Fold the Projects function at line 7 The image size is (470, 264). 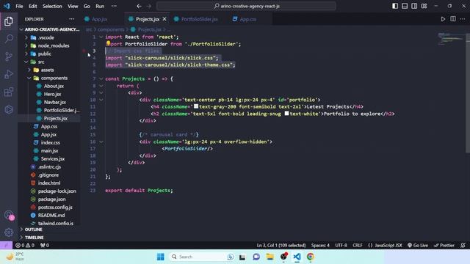coord(101,78)
